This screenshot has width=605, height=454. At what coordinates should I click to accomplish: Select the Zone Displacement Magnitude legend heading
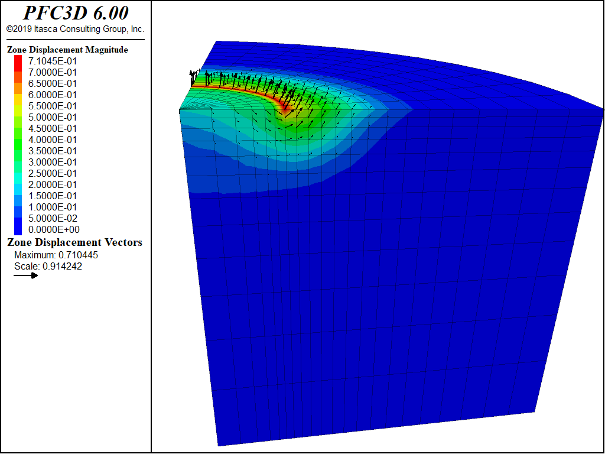[x=67, y=50]
